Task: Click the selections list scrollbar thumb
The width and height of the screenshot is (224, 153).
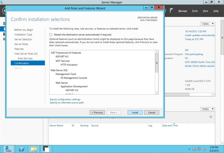Action: coord(157,63)
